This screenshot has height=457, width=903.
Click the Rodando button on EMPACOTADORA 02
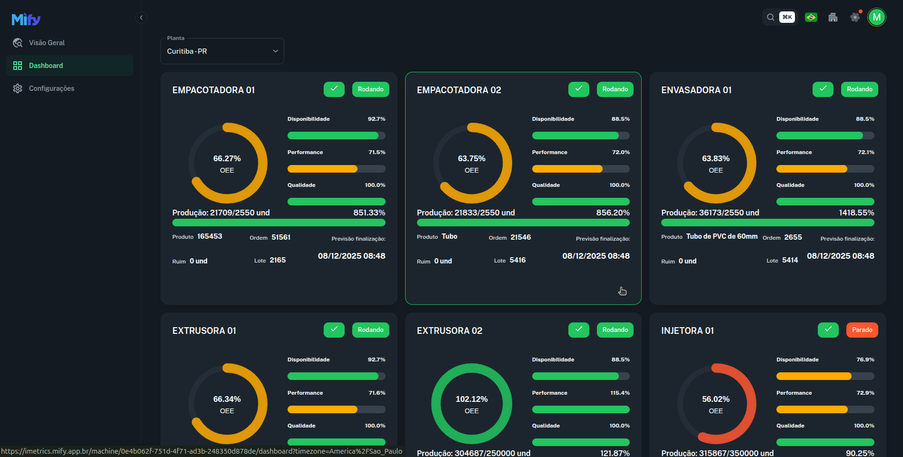point(615,89)
